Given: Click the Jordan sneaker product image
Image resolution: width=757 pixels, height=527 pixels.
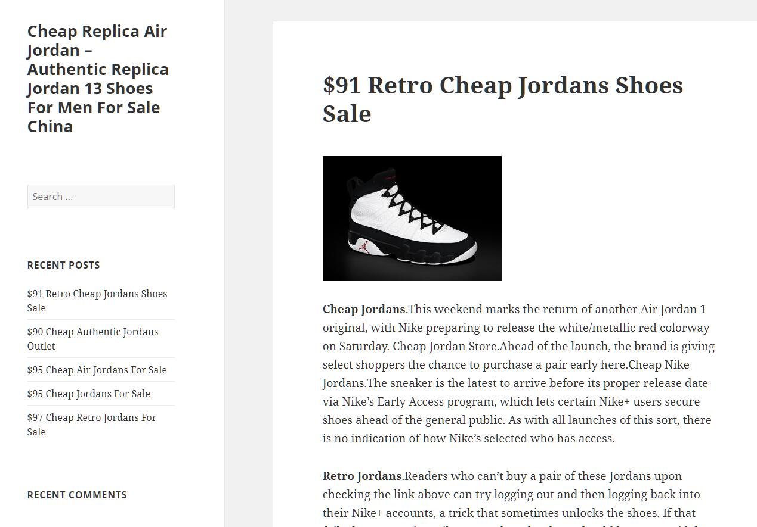Looking at the screenshot, I should (x=412, y=219).
